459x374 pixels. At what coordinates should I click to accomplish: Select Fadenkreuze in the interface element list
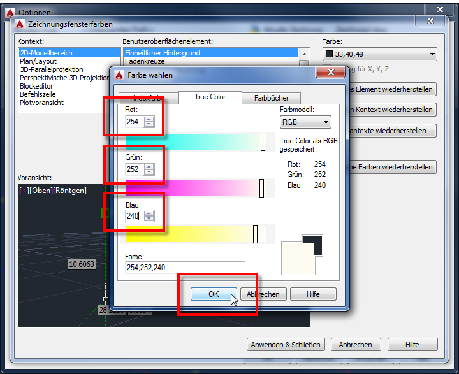tap(146, 61)
